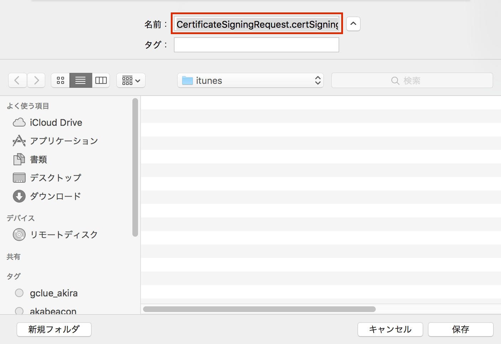
Task: Open 書類 documents folder in the sidebar
Action: click(38, 160)
